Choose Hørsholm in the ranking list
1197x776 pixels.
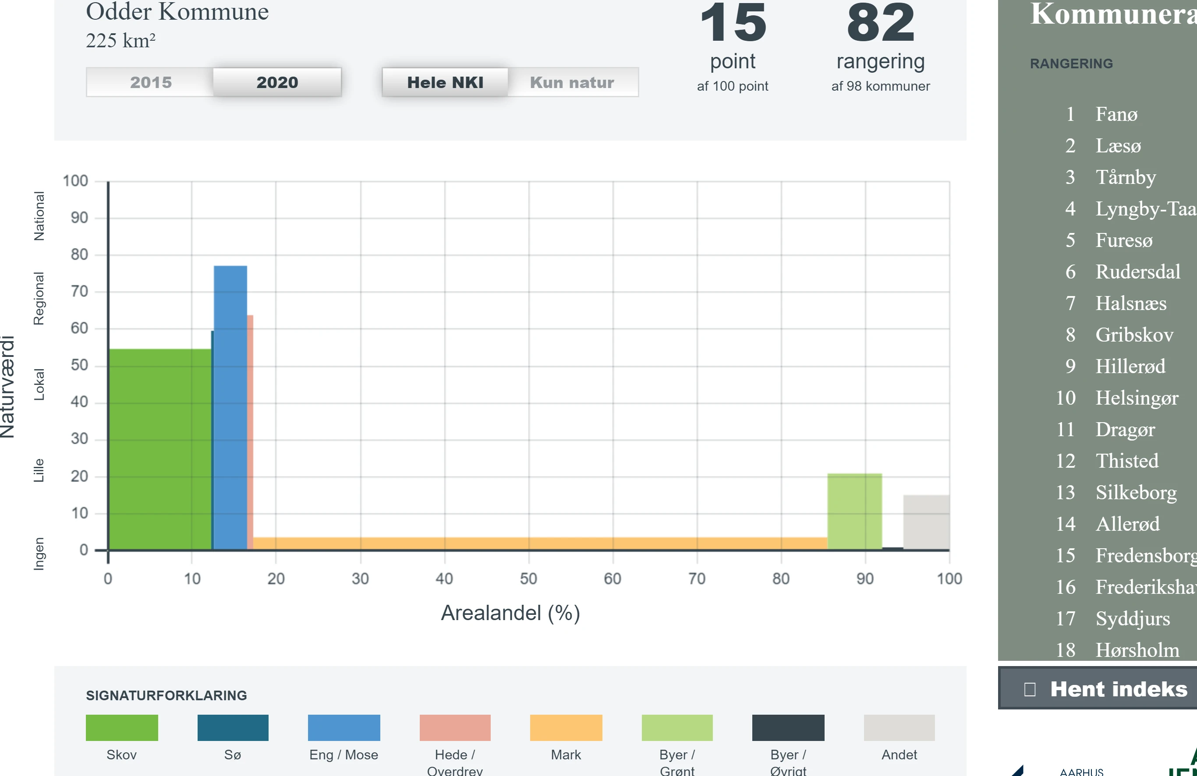[1137, 650]
